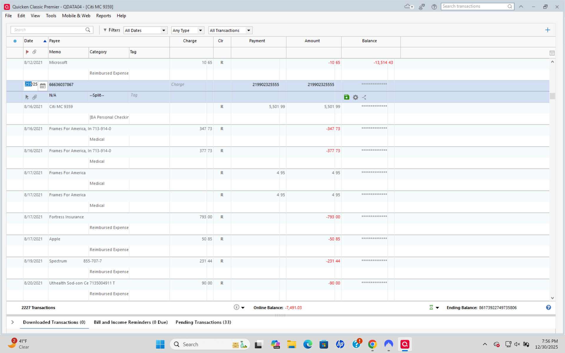Screen dimensions: 565x353
Task: Click the split transaction icon
Action: [364, 97]
